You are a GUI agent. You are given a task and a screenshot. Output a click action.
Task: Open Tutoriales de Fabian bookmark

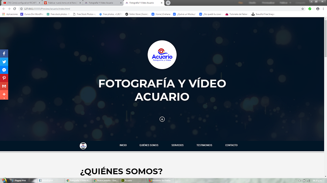point(237,14)
